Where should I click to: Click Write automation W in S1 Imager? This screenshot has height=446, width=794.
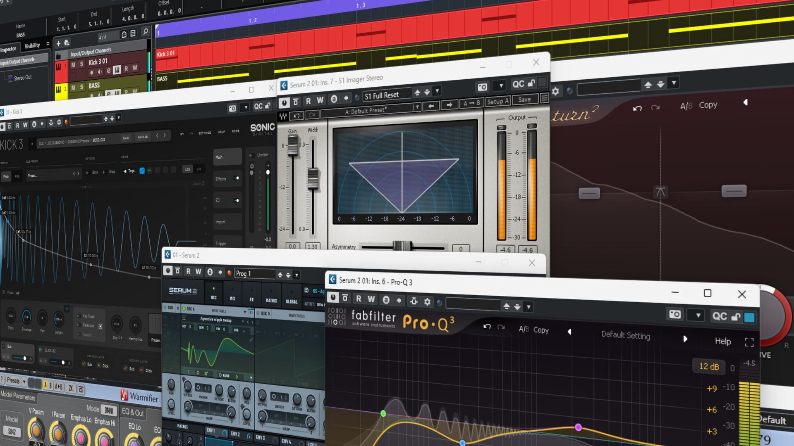pyautogui.click(x=320, y=100)
